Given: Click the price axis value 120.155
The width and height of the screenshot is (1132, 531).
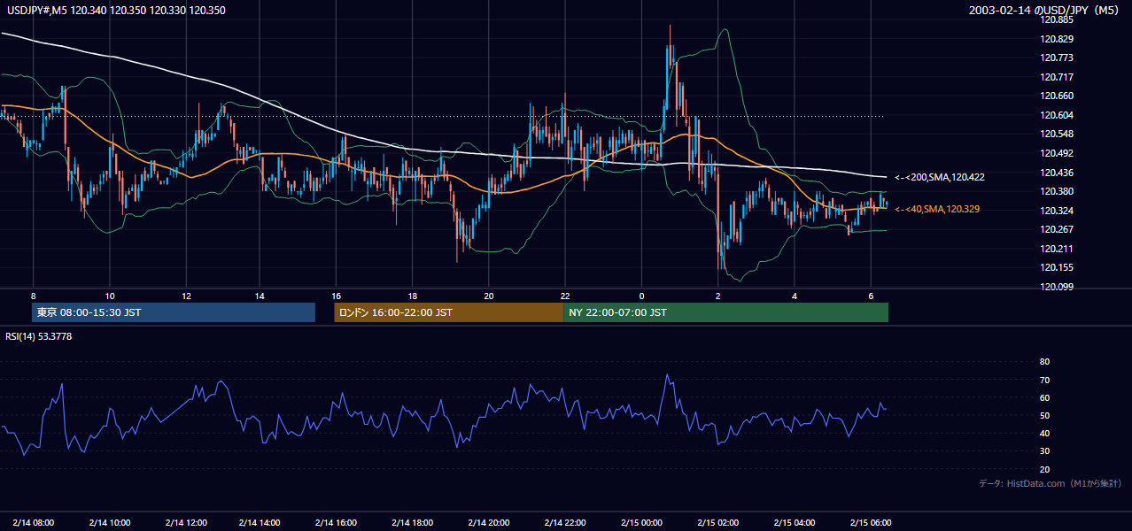Looking at the screenshot, I should [x=1058, y=267].
